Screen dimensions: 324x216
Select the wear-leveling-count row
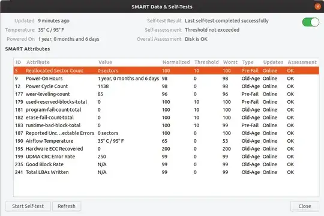[166, 94]
